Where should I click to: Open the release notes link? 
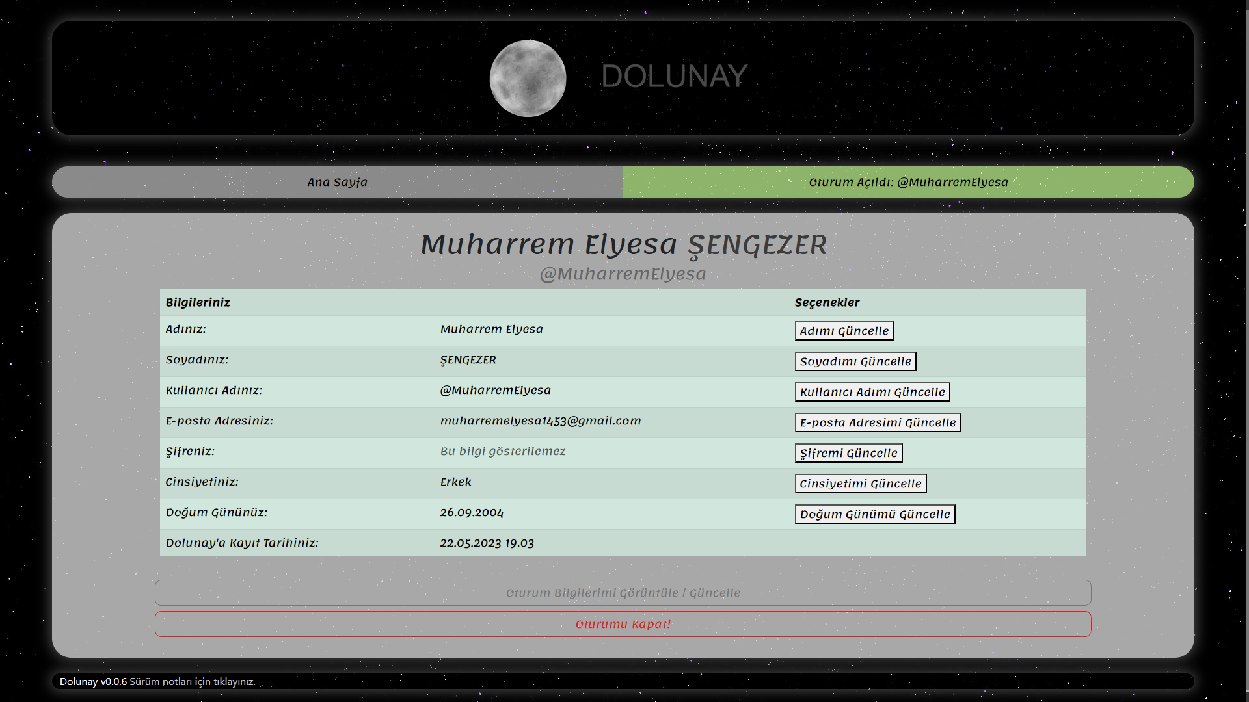(193, 682)
